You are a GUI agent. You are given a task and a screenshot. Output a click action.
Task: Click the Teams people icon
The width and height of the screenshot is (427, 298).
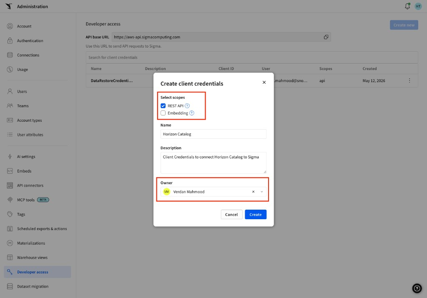[x=10, y=106]
